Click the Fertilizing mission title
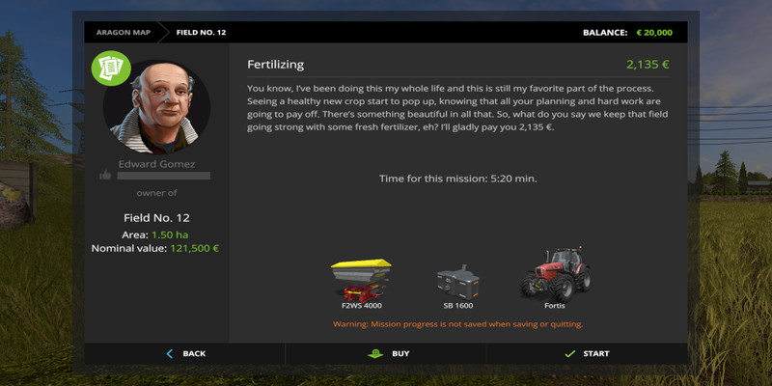This screenshot has height=386, width=772. pos(276,65)
